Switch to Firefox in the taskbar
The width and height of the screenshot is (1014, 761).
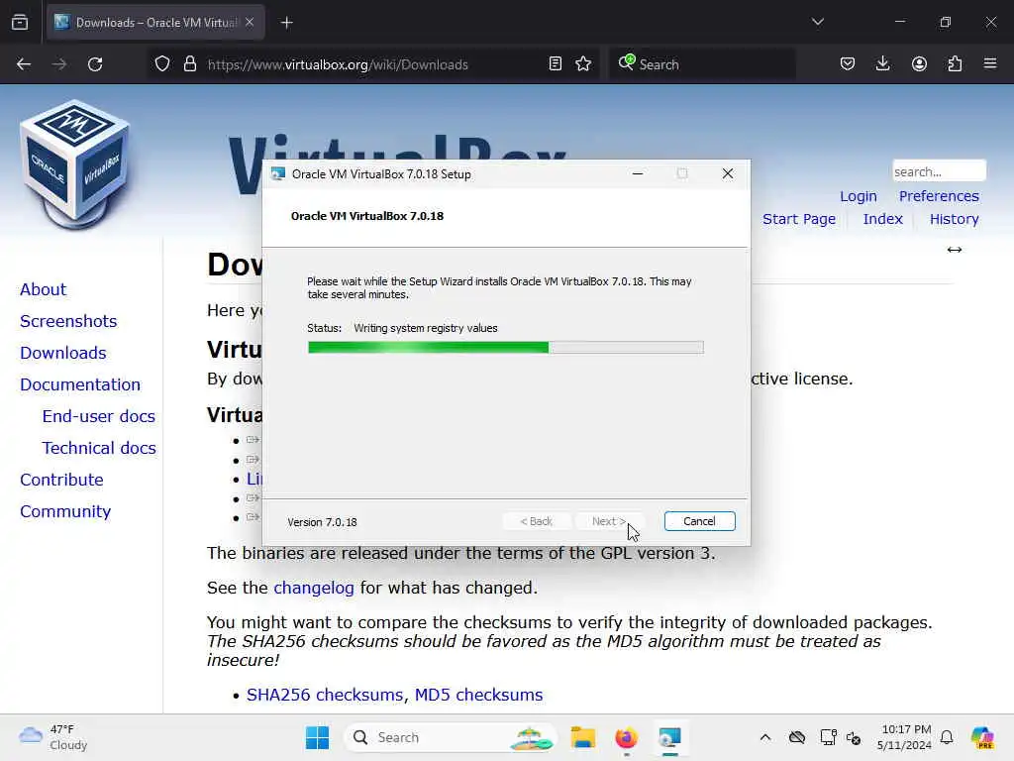[626, 737]
